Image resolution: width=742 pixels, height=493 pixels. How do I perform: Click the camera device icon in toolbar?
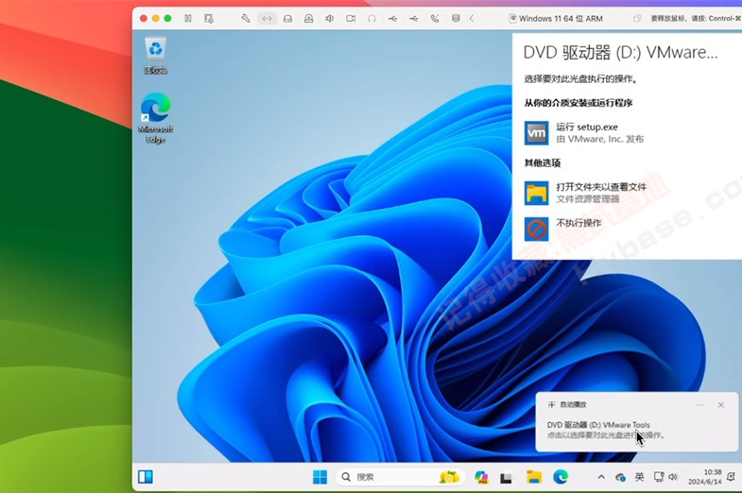(x=351, y=19)
